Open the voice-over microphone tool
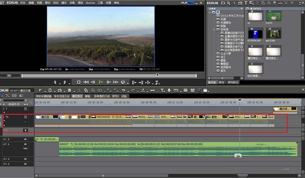 tap(169, 90)
